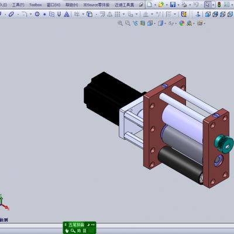
Task: Click the Mirror Entities icon
Action: (110, 14)
